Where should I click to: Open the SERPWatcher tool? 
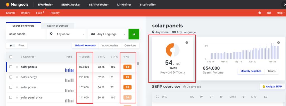pyautogui.click(x=99, y=4)
